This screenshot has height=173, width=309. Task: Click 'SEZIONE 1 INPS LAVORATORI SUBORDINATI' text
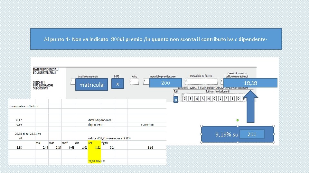tap(43, 85)
